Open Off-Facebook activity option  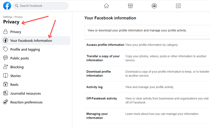coord(102,98)
